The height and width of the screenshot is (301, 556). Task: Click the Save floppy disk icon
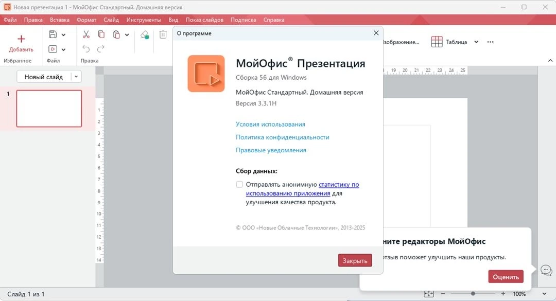coord(53,34)
